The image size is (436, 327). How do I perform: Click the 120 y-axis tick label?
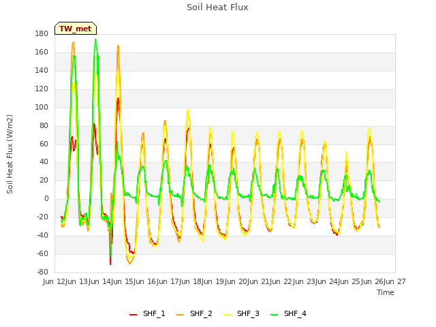[x=42, y=89]
